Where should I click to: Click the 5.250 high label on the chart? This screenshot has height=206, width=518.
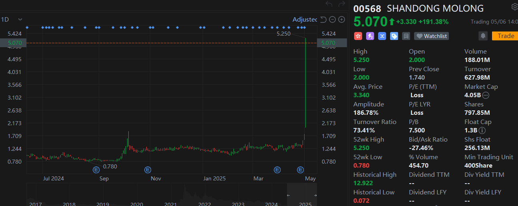click(x=283, y=34)
